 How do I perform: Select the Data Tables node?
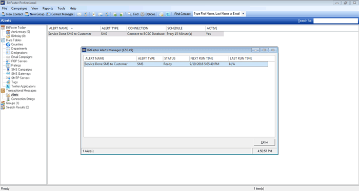[x=11, y=40]
